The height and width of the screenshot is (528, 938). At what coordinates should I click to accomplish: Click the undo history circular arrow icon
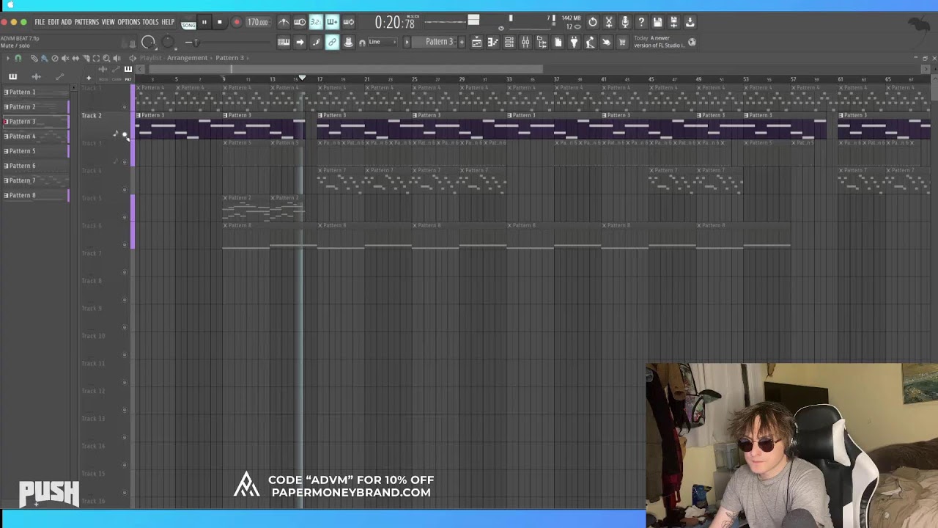pos(592,22)
